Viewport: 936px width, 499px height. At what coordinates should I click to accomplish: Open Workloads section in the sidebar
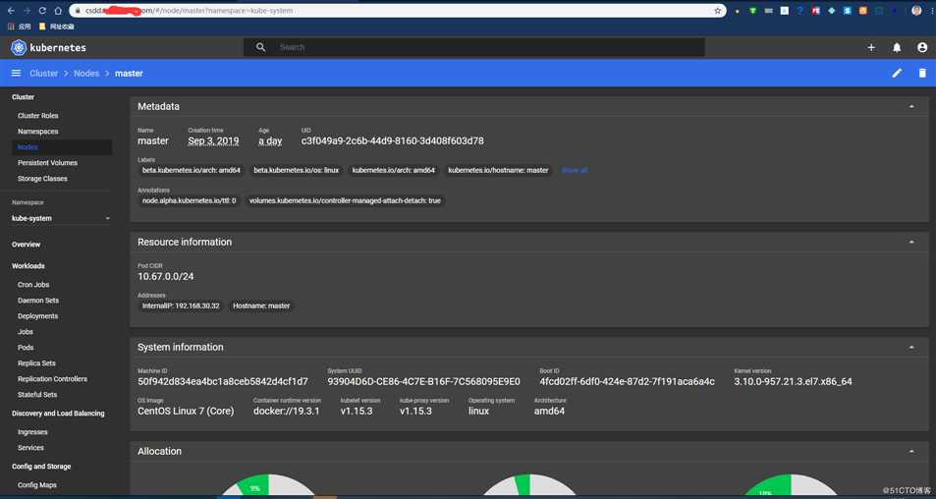coord(28,266)
